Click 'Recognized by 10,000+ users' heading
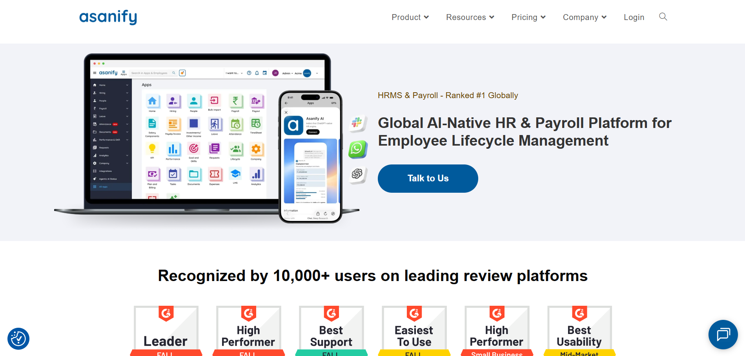Image resolution: width=745 pixels, height=356 pixels. click(x=373, y=276)
